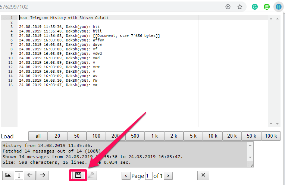Click the page number input field
The image size is (285, 185).
click(x=149, y=176)
